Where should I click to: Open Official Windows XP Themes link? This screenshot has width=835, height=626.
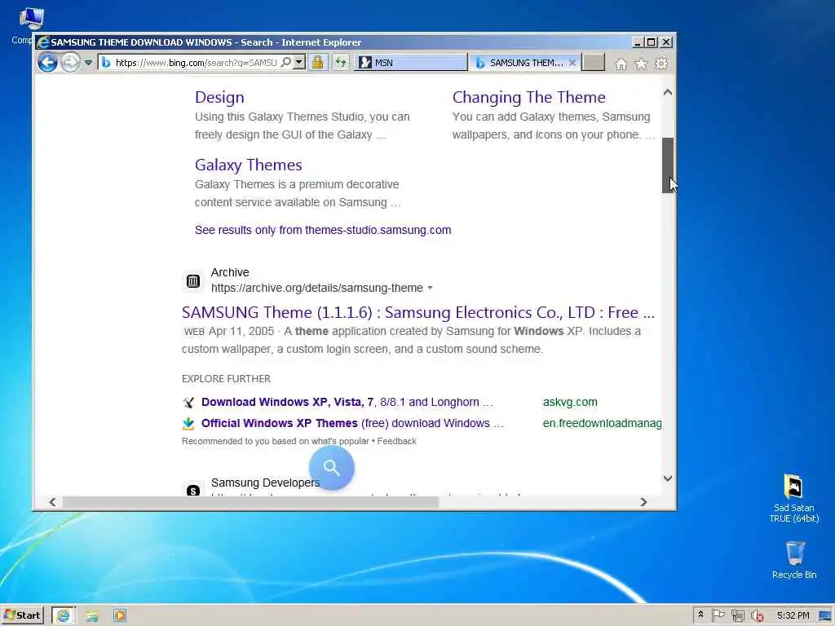[352, 424]
